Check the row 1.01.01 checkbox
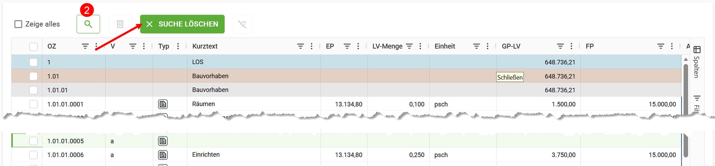The width and height of the screenshot is (715, 166). click(33, 90)
